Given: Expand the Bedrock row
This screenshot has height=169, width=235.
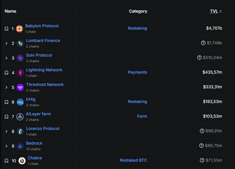Looking at the screenshot, I should (6, 146).
